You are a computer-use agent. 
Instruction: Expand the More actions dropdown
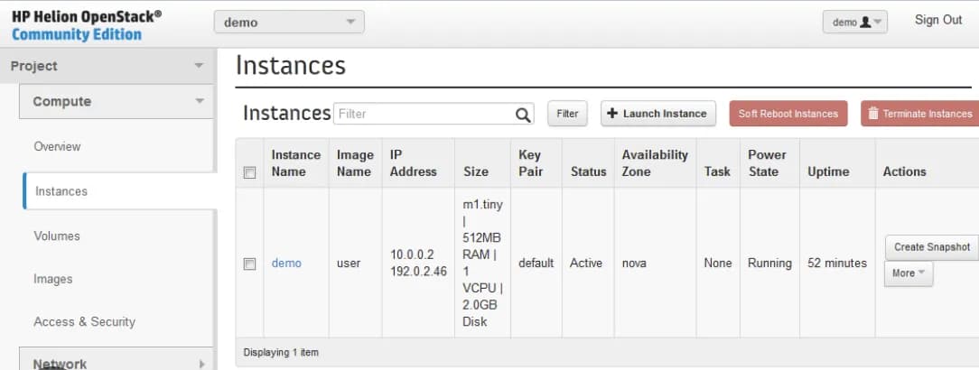click(909, 273)
